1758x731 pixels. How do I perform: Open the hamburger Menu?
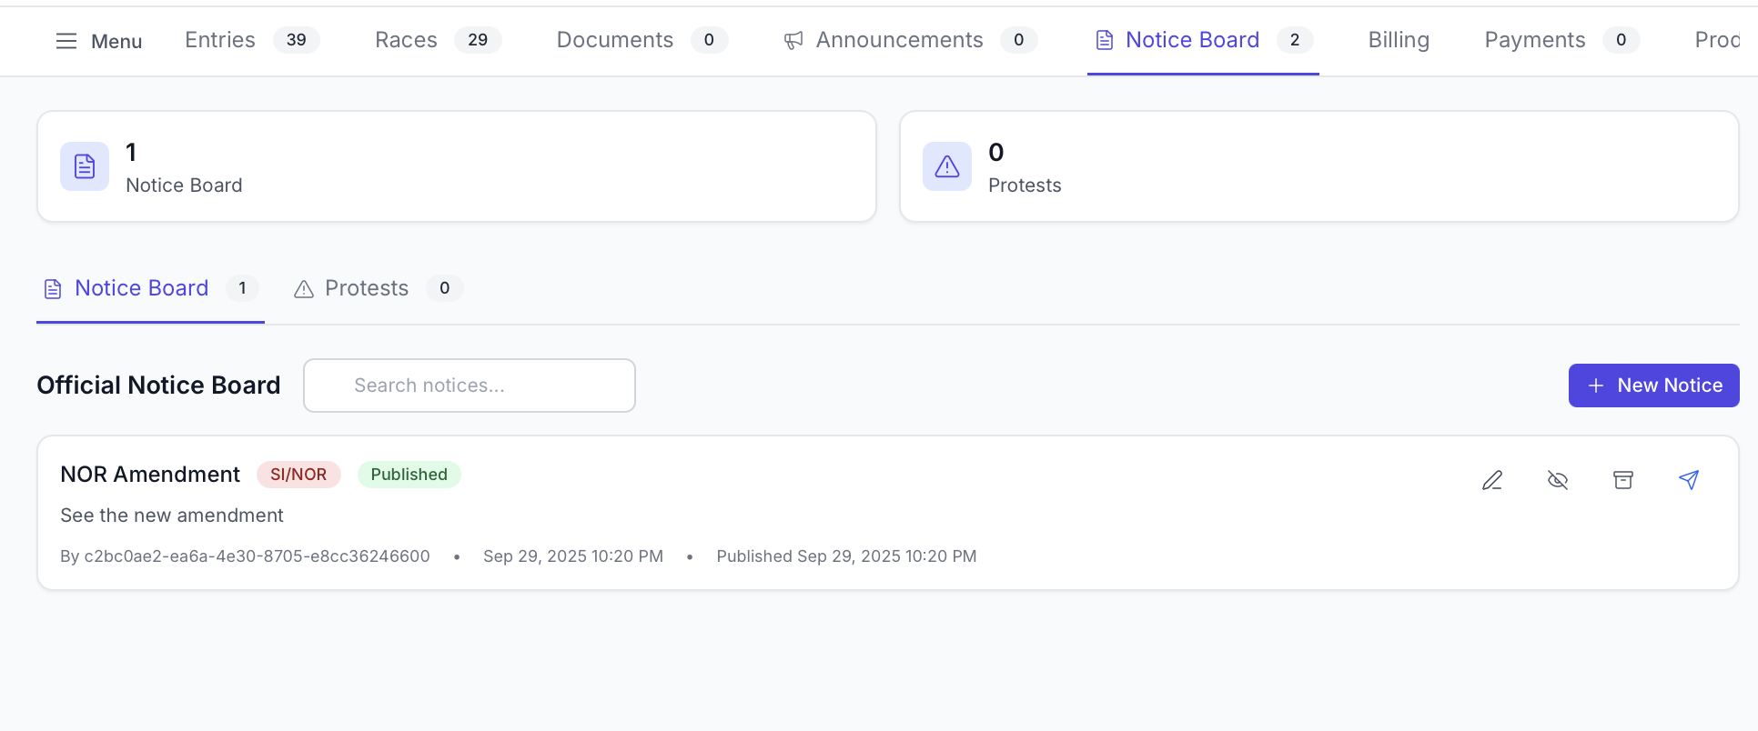(98, 41)
